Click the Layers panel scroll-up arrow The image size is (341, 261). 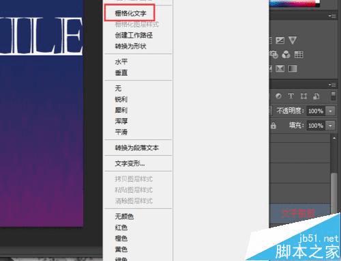point(334,138)
